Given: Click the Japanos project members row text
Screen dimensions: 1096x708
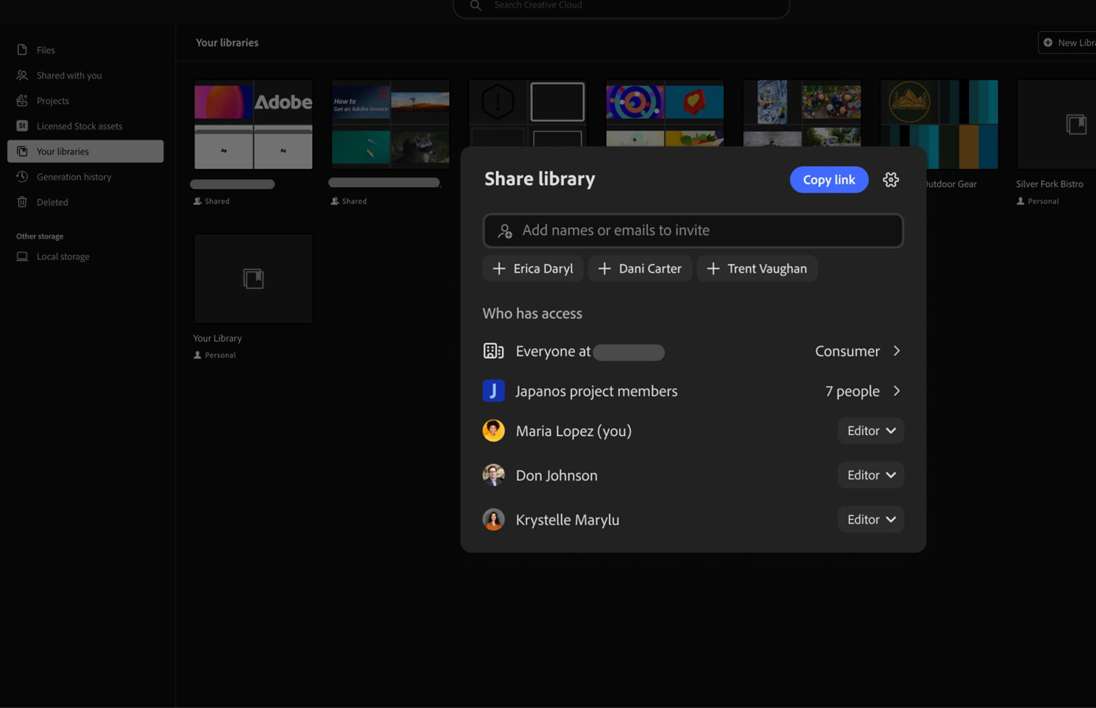Looking at the screenshot, I should point(597,391).
